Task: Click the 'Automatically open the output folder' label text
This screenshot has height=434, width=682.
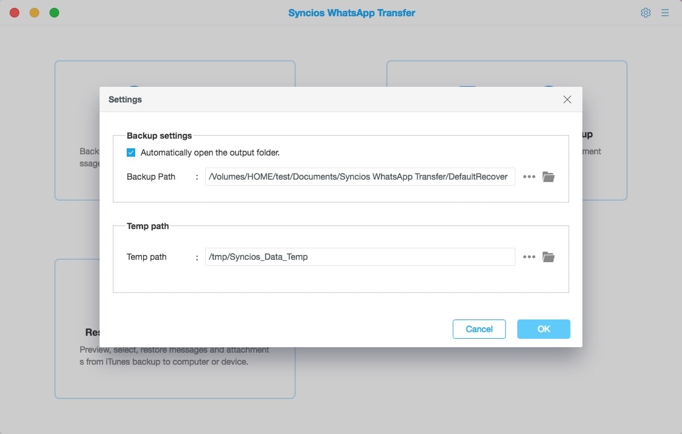Action: coord(210,153)
